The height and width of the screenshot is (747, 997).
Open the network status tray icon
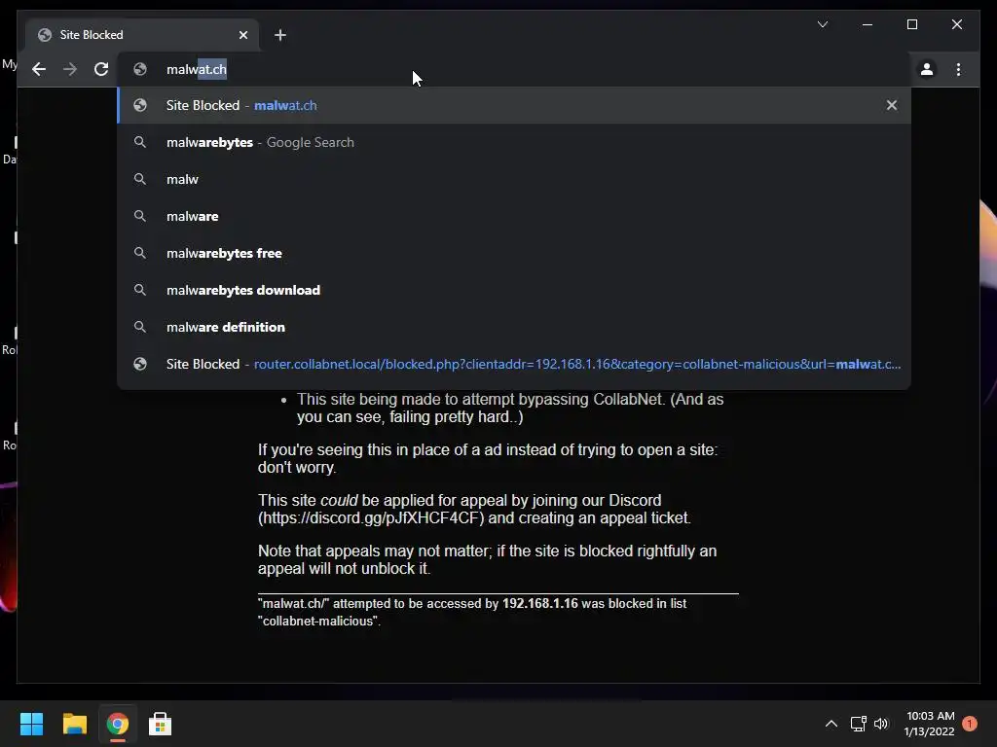coord(859,724)
